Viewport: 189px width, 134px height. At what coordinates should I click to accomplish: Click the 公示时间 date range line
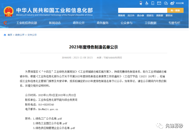click(x=50, y=95)
